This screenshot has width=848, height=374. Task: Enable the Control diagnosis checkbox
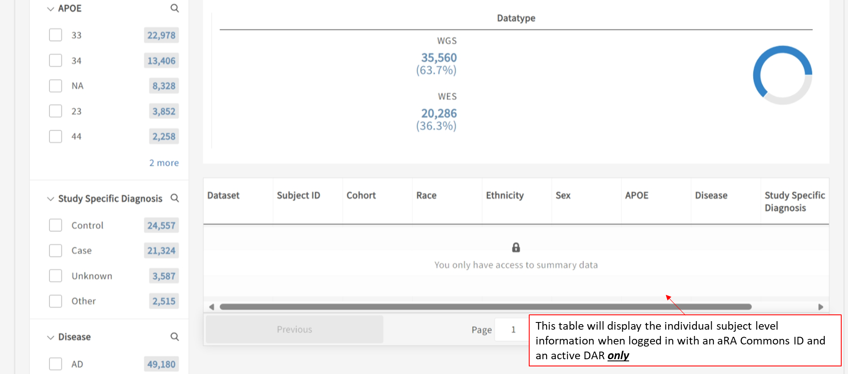coord(55,225)
